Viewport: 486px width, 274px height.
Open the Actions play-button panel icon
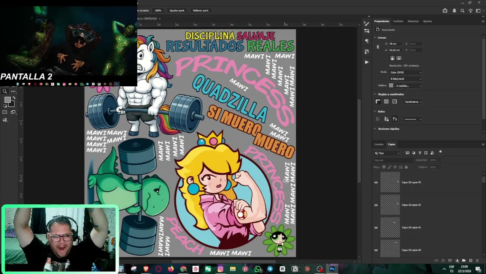pyautogui.click(x=367, y=62)
